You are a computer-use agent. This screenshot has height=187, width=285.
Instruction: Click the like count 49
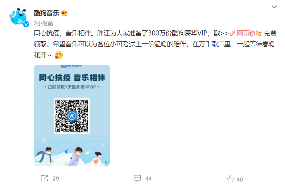pyautogui.click(x=240, y=179)
